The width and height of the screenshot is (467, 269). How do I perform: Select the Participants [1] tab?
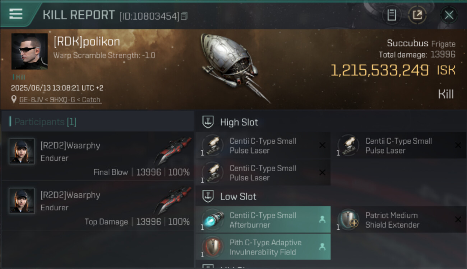click(x=43, y=122)
